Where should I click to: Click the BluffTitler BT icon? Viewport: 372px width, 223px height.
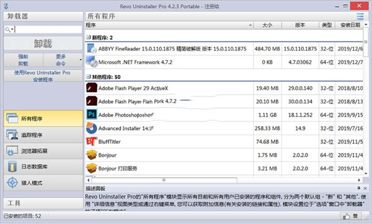(x=92, y=141)
